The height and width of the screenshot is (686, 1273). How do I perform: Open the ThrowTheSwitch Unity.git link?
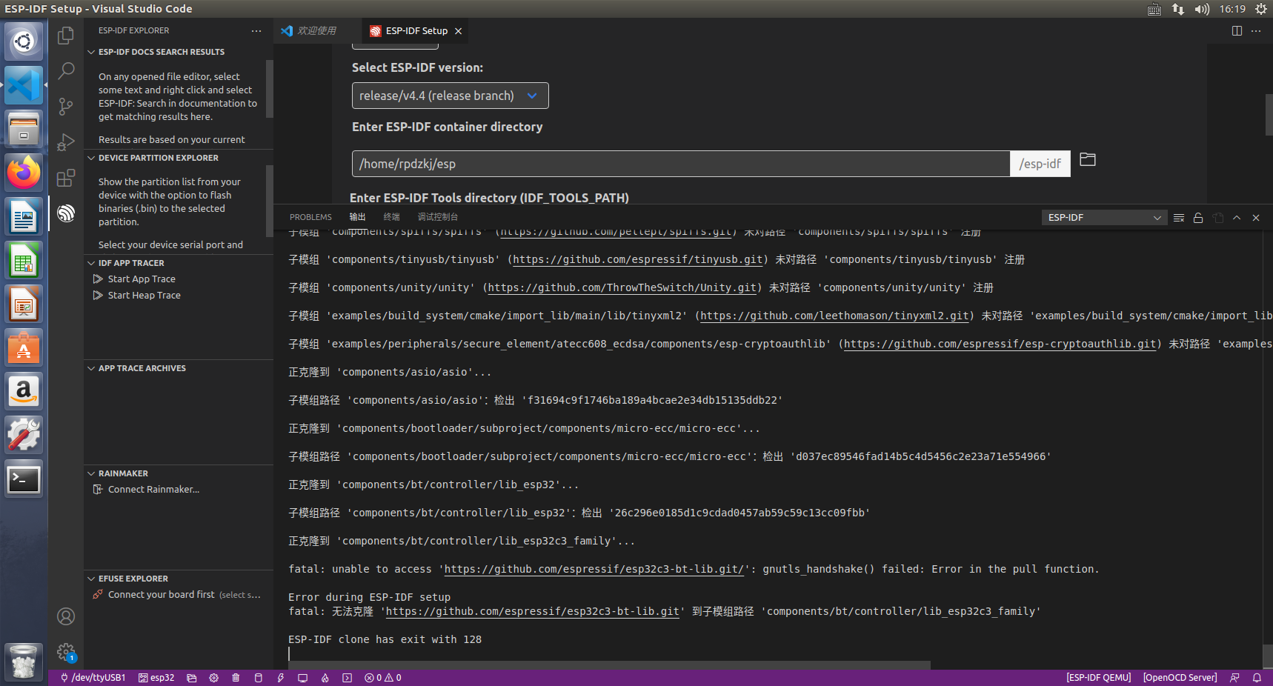(x=622, y=288)
